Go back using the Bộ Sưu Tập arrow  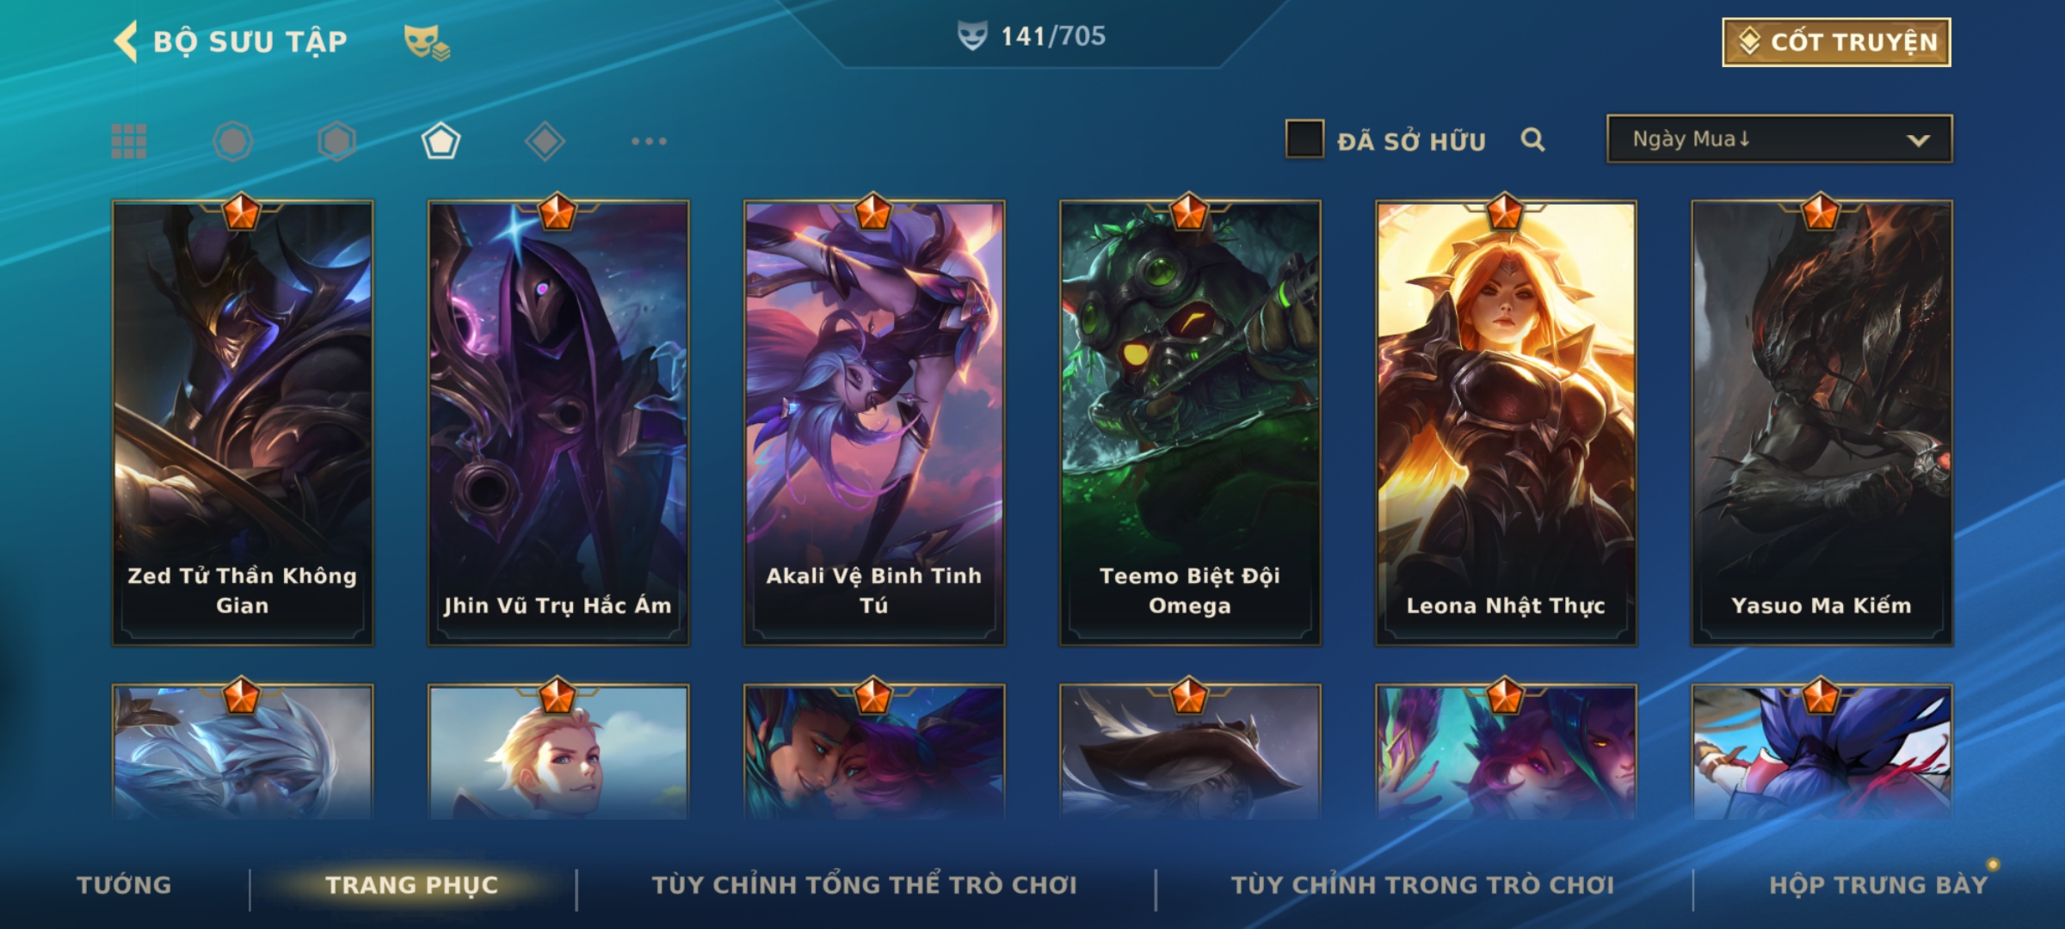coord(126,41)
